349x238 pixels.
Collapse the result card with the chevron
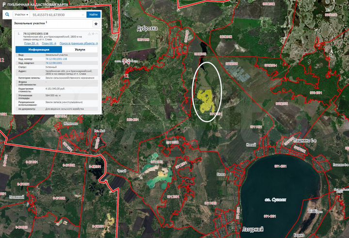96,33
